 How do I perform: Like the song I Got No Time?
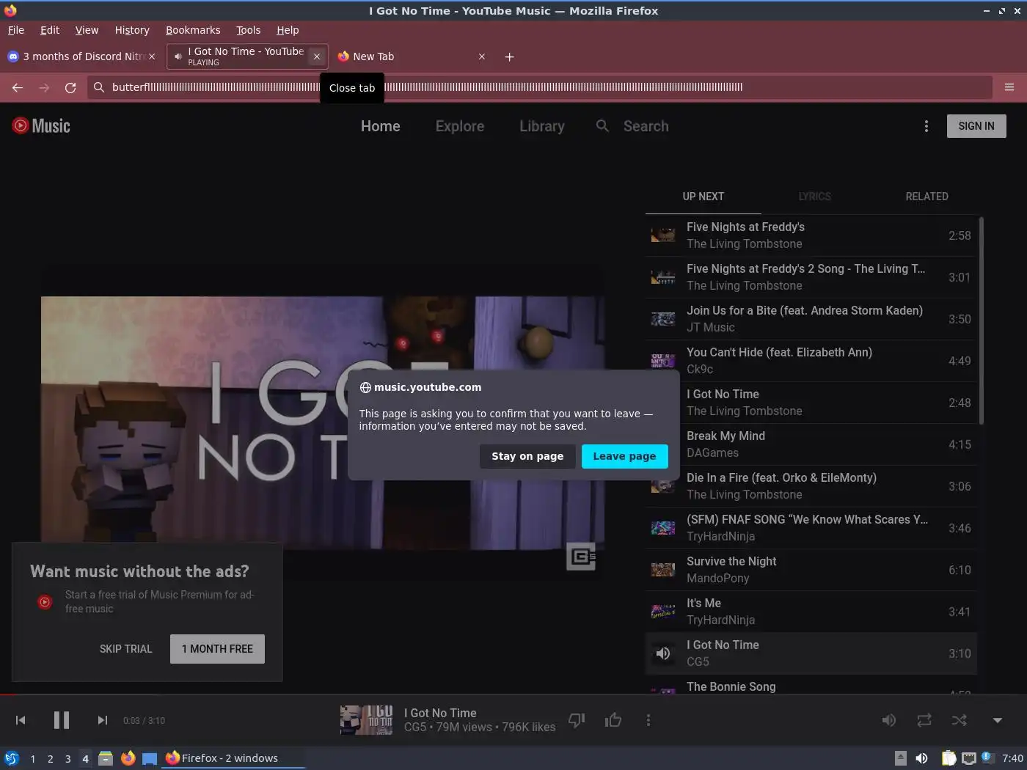pos(613,720)
